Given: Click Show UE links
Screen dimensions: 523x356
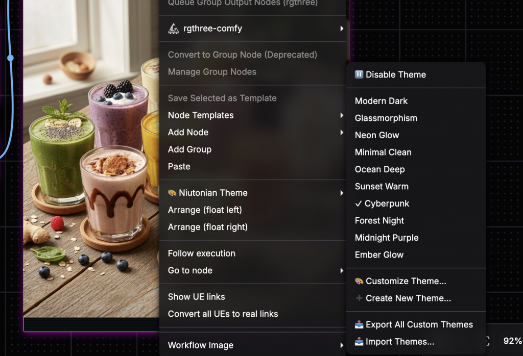Looking at the screenshot, I should click(x=196, y=297).
